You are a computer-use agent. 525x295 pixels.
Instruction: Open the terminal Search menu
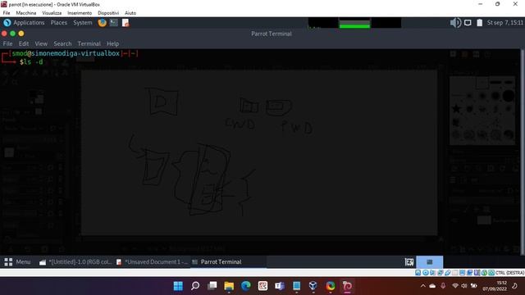(x=62, y=43)
